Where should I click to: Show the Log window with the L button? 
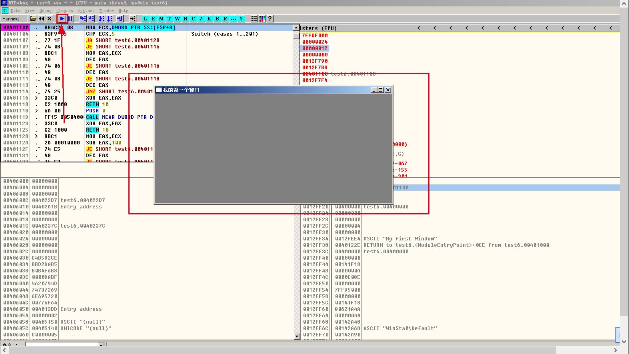point(145,19)
